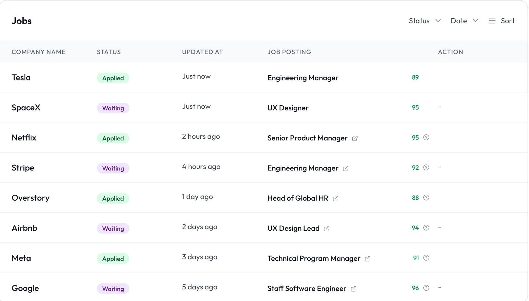The image size is (529, 301).
Task: Select the Tesla company name
Action: pyautogui.click(x=21, y=77)
